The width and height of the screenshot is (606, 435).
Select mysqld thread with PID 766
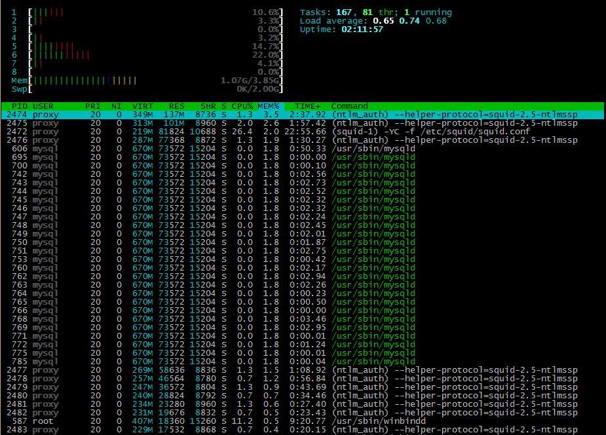[303, 311]
